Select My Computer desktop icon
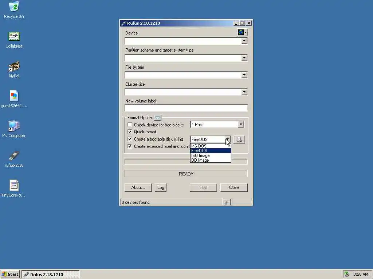 [14, 129]
